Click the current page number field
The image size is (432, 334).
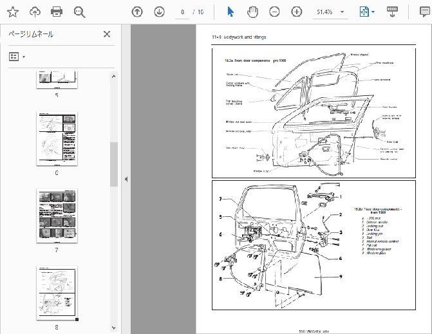(182, 12)
